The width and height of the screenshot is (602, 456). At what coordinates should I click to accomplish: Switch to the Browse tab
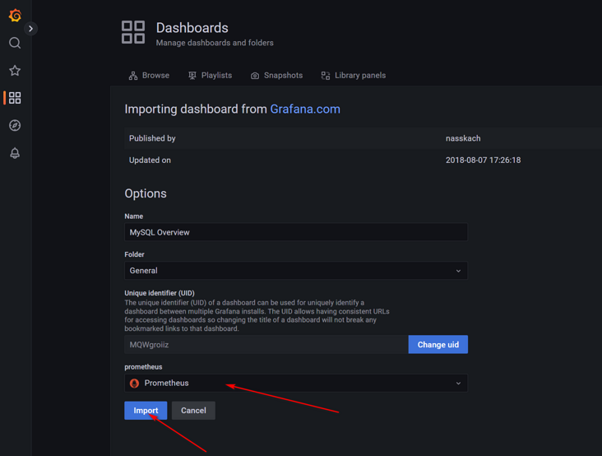point(149,75)
